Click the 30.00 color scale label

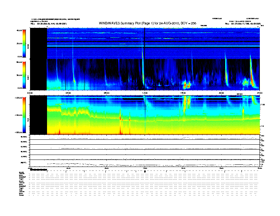pos(19,75)
